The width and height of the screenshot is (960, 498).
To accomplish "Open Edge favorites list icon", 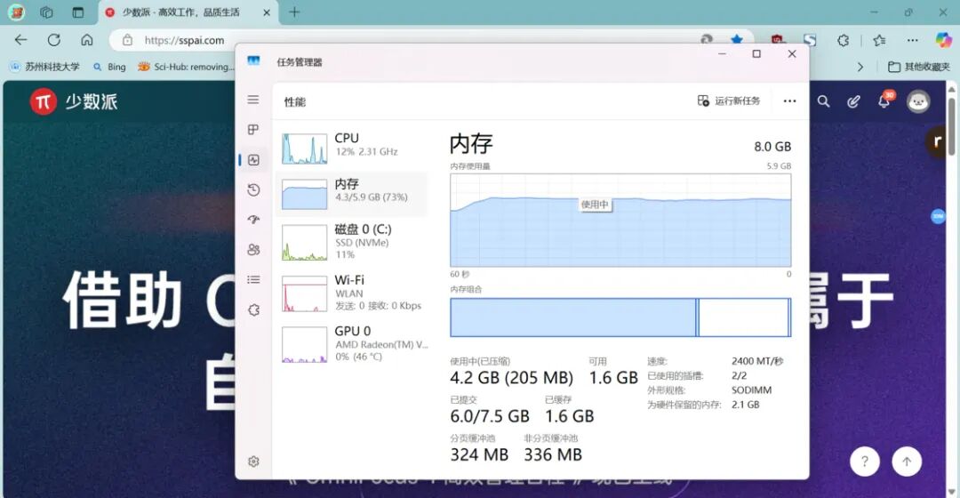I will [x=880, y=40].
